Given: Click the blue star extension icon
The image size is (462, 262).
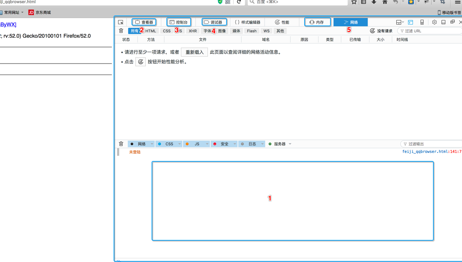Looking at the screenshot, I should [411, 2].
